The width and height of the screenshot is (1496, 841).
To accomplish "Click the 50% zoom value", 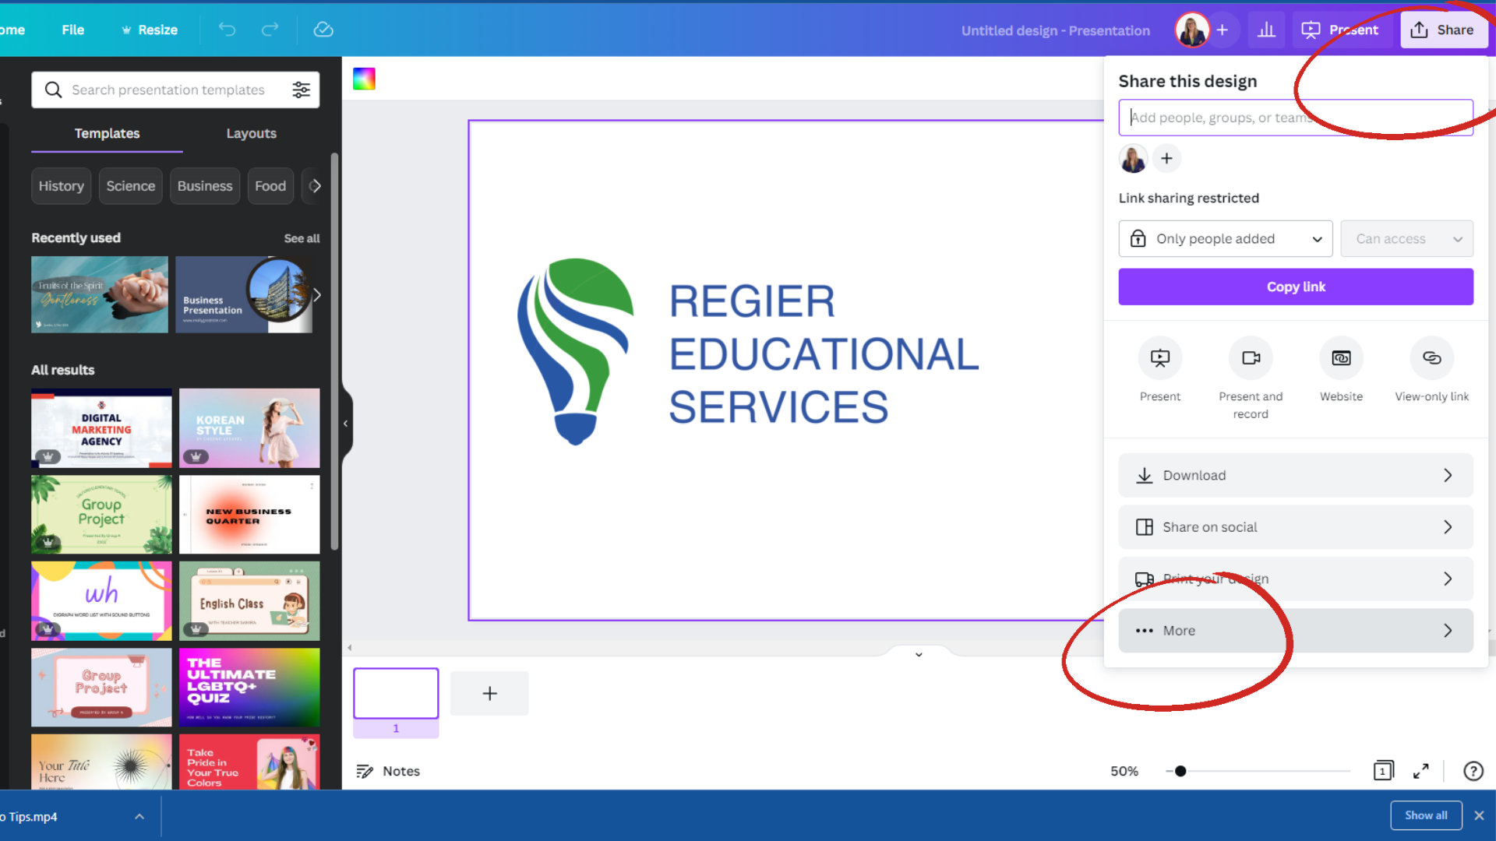I will 1124,771.
